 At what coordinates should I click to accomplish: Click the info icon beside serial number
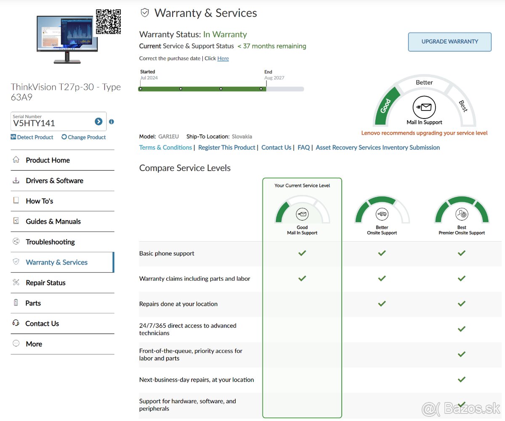tap(112, 122)
